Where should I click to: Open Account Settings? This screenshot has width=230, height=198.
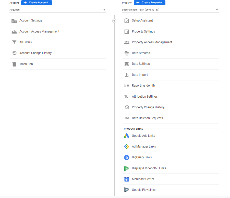click(58, 20)
